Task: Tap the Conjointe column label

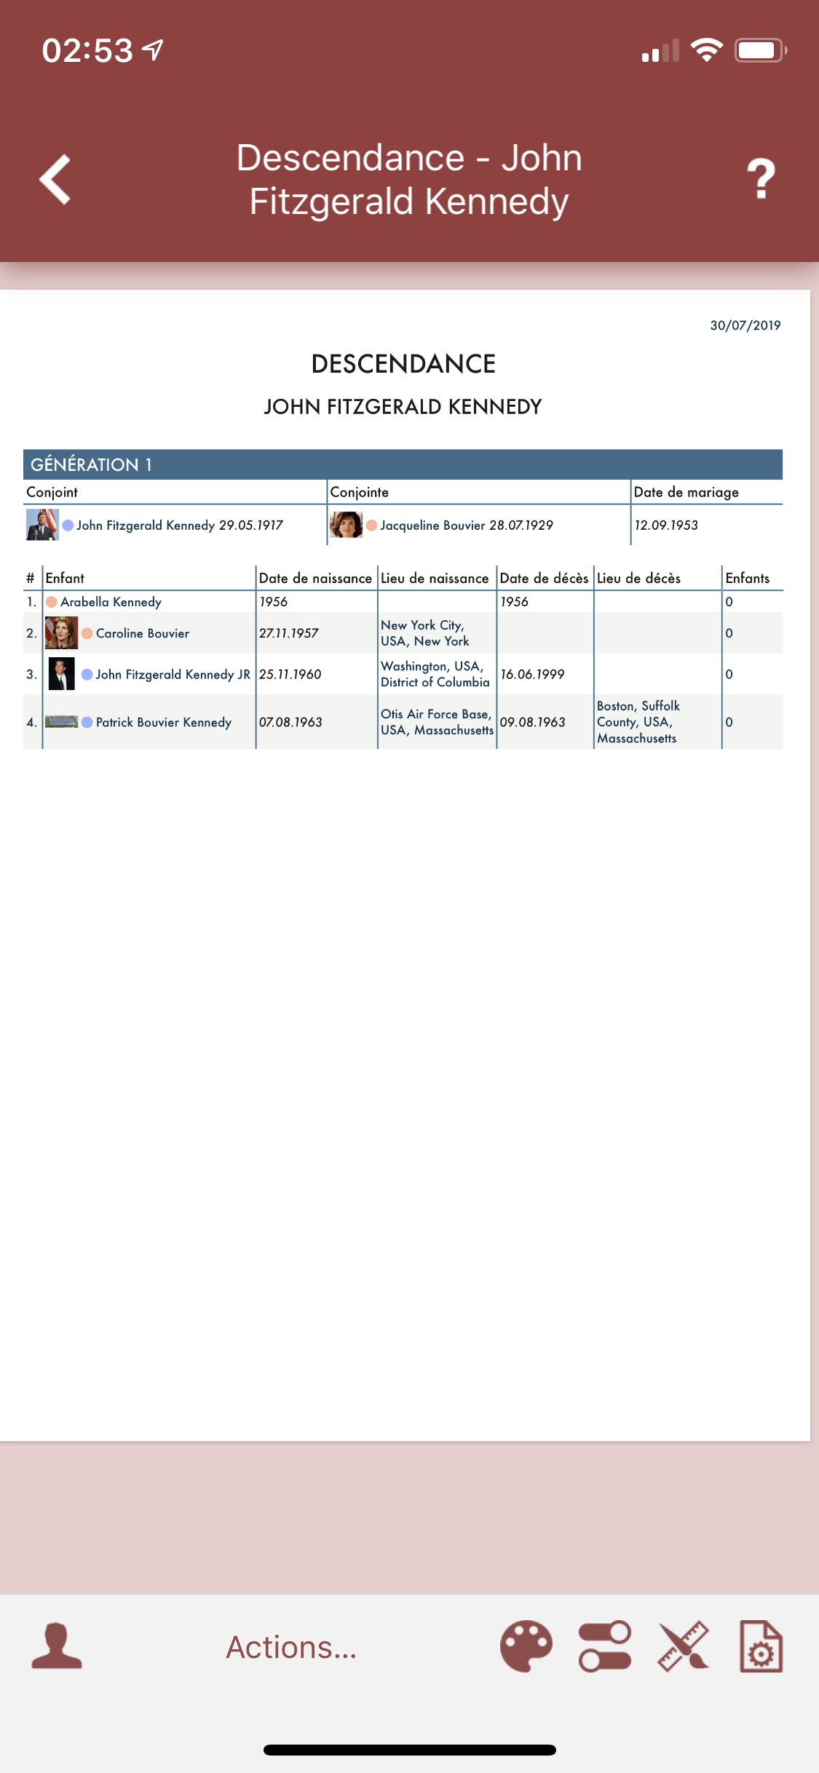Action: (360, 493)
